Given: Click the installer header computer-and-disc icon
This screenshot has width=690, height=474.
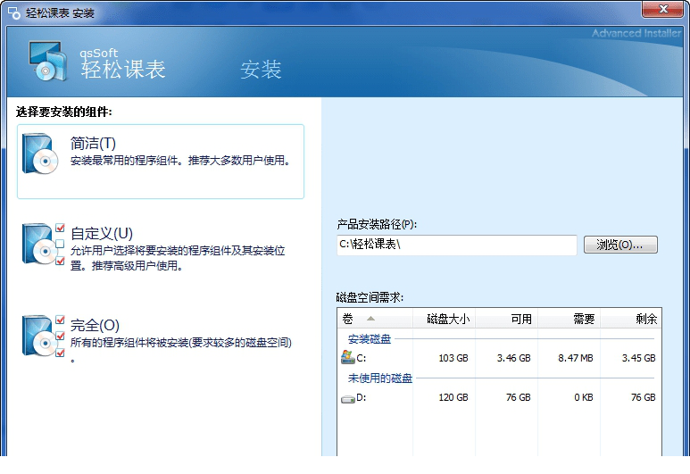Looking at the screenshot, I should [48, 62].
